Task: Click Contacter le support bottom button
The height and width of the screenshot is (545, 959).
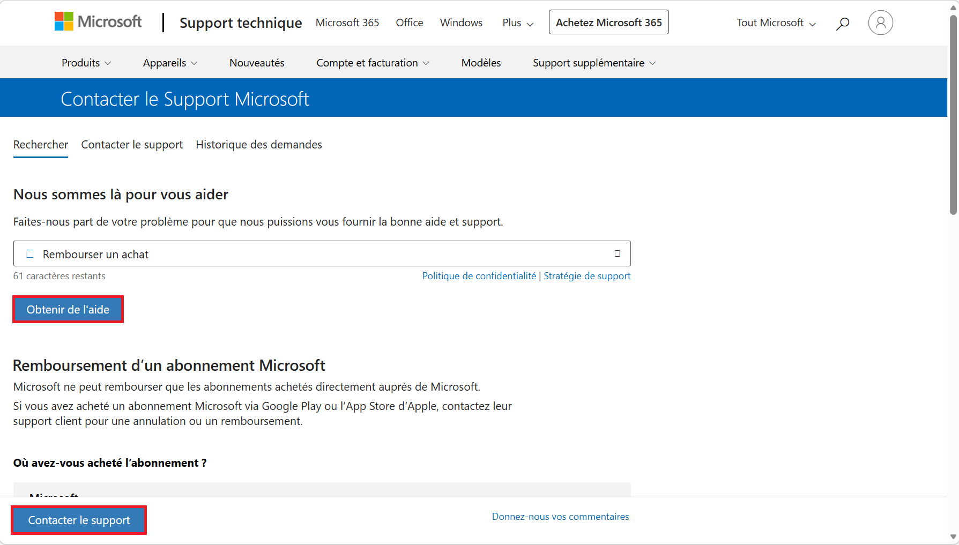Action: (x=79, y=520)
